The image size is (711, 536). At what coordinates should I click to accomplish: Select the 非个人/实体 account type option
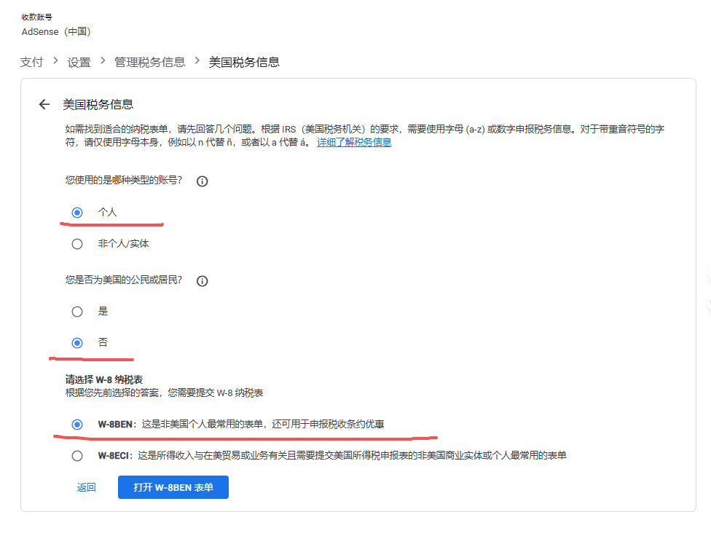pyautogui.click(x=77, y=243)
